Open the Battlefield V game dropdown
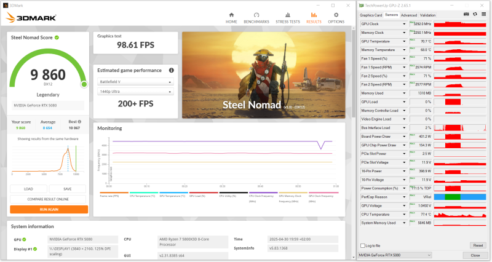 [135, 82]
